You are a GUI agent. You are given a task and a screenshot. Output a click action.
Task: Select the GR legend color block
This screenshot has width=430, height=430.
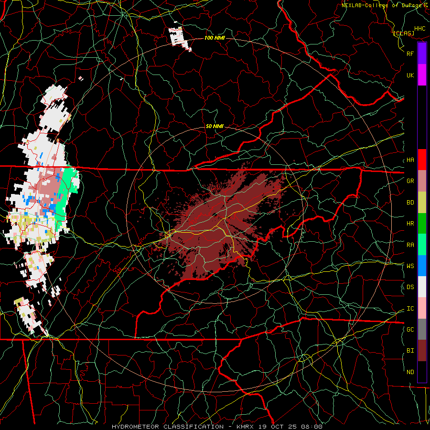(x=422, y=181)
